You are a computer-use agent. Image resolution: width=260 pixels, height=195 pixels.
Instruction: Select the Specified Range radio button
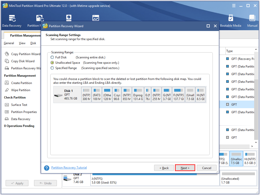52,68
